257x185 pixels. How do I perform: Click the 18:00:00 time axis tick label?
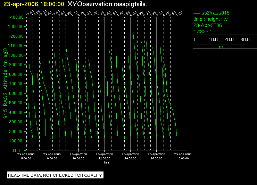click(183, 158)
